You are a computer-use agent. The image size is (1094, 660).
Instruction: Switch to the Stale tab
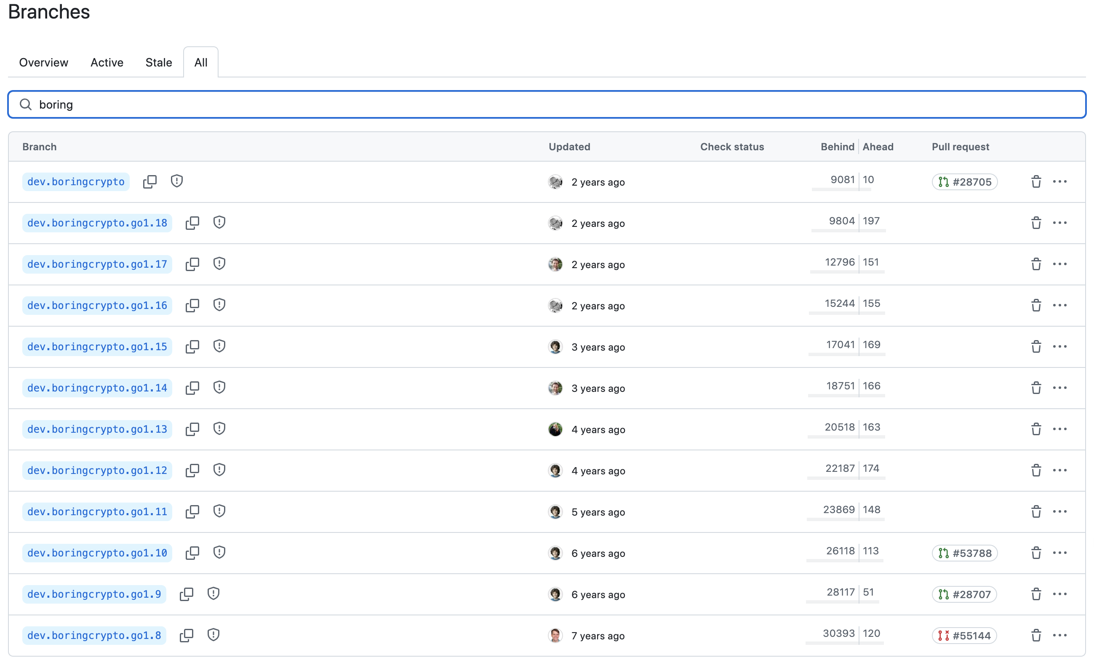(x=158, y=63)
